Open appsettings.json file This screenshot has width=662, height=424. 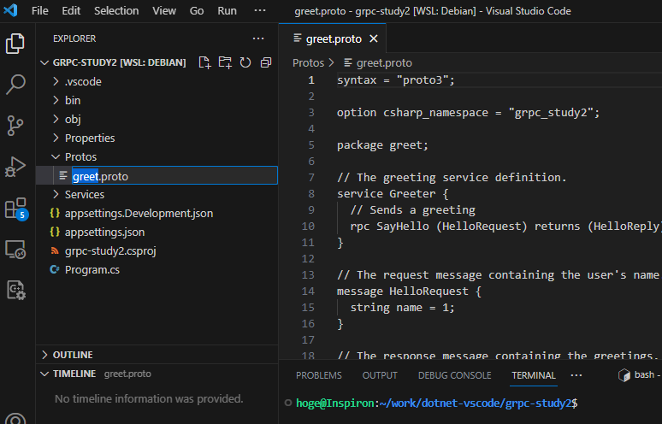tap(104, 232)
